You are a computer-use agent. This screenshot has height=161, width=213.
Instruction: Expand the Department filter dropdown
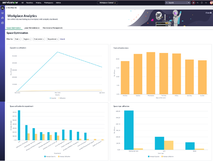tap(53, 39)
